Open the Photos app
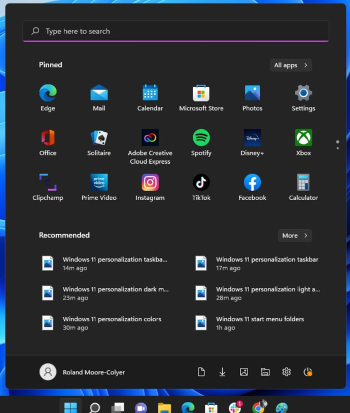 tap(252, 97)
